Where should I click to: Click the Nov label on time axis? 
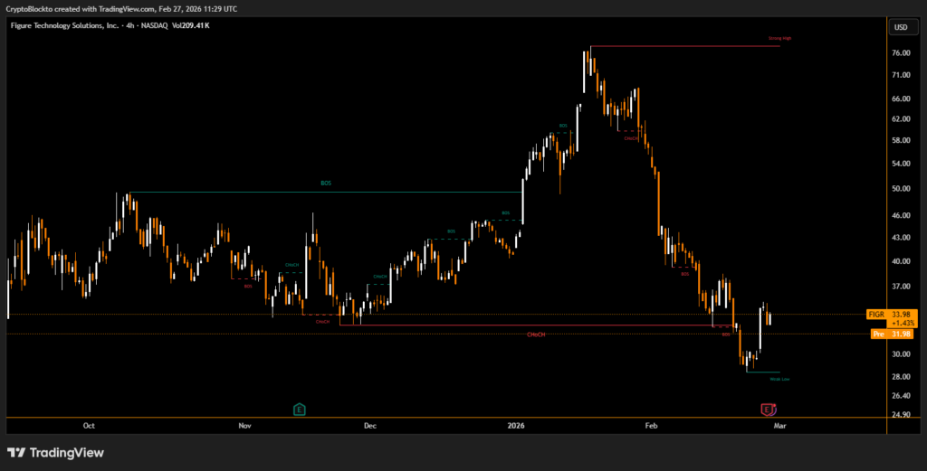click(x=244, y=425)
